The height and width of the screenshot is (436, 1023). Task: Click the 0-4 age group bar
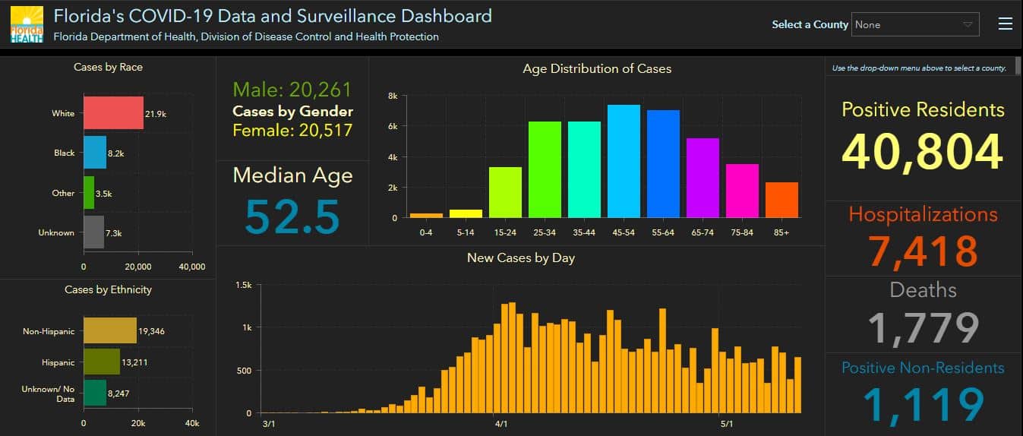pos(426,216)
